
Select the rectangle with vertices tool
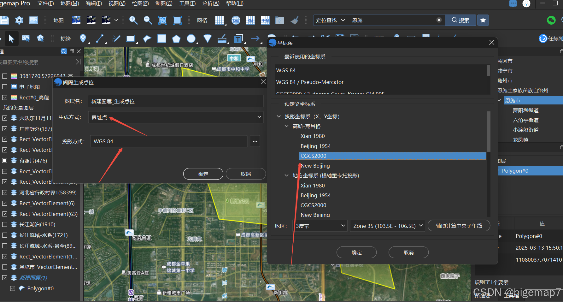coord(130,38)
